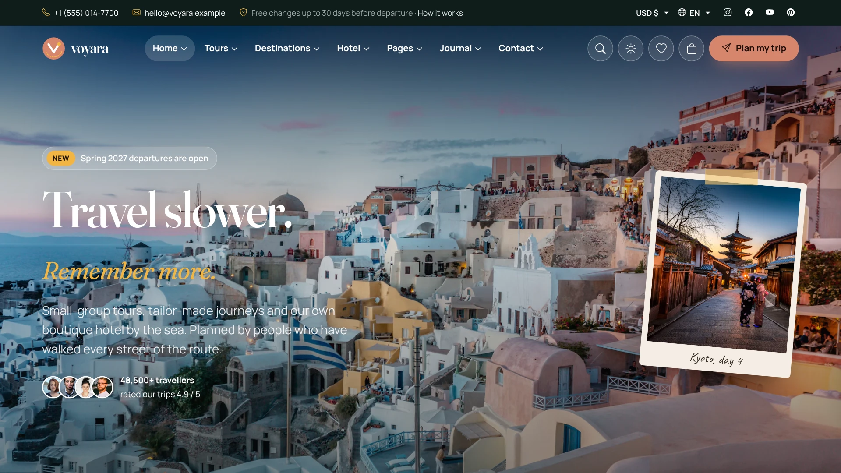841x473 pixels.
Task: Click the 'rated our trips 4.9 / 5' text
Action: point(160,394)
